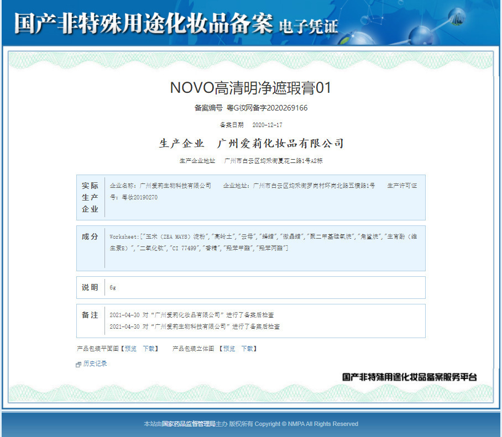The width and height of the screenshot is (502, 437).
Task: Click the 备注 section label
Action: click(90, 315)
